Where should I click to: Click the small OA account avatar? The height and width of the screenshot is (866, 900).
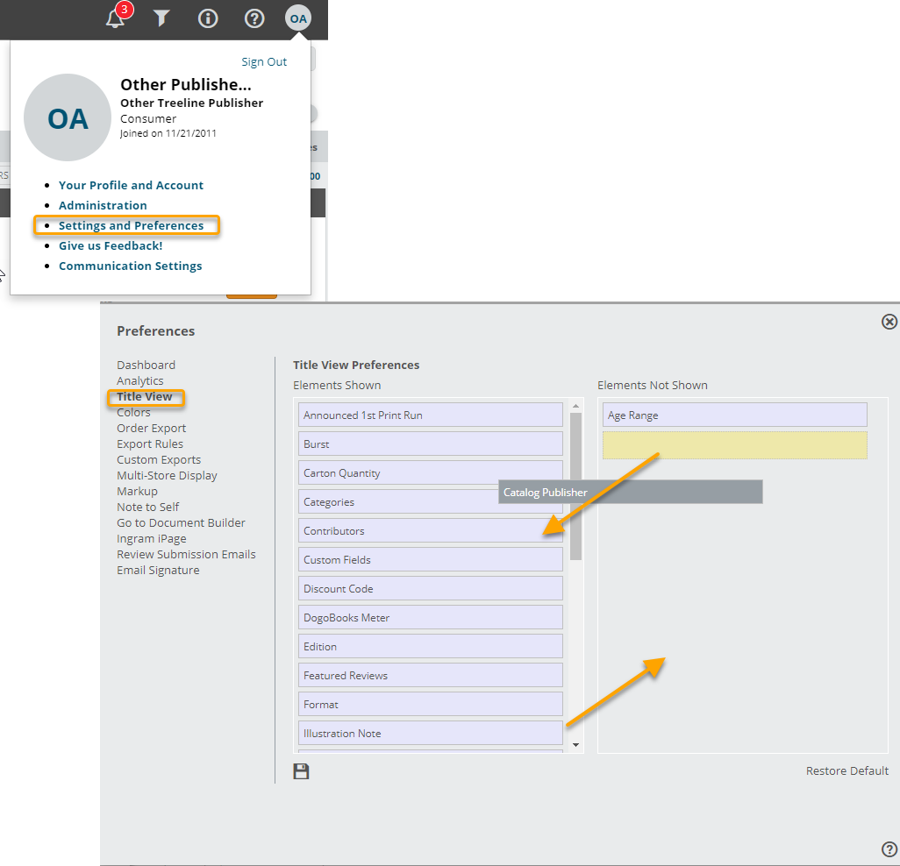298,18
